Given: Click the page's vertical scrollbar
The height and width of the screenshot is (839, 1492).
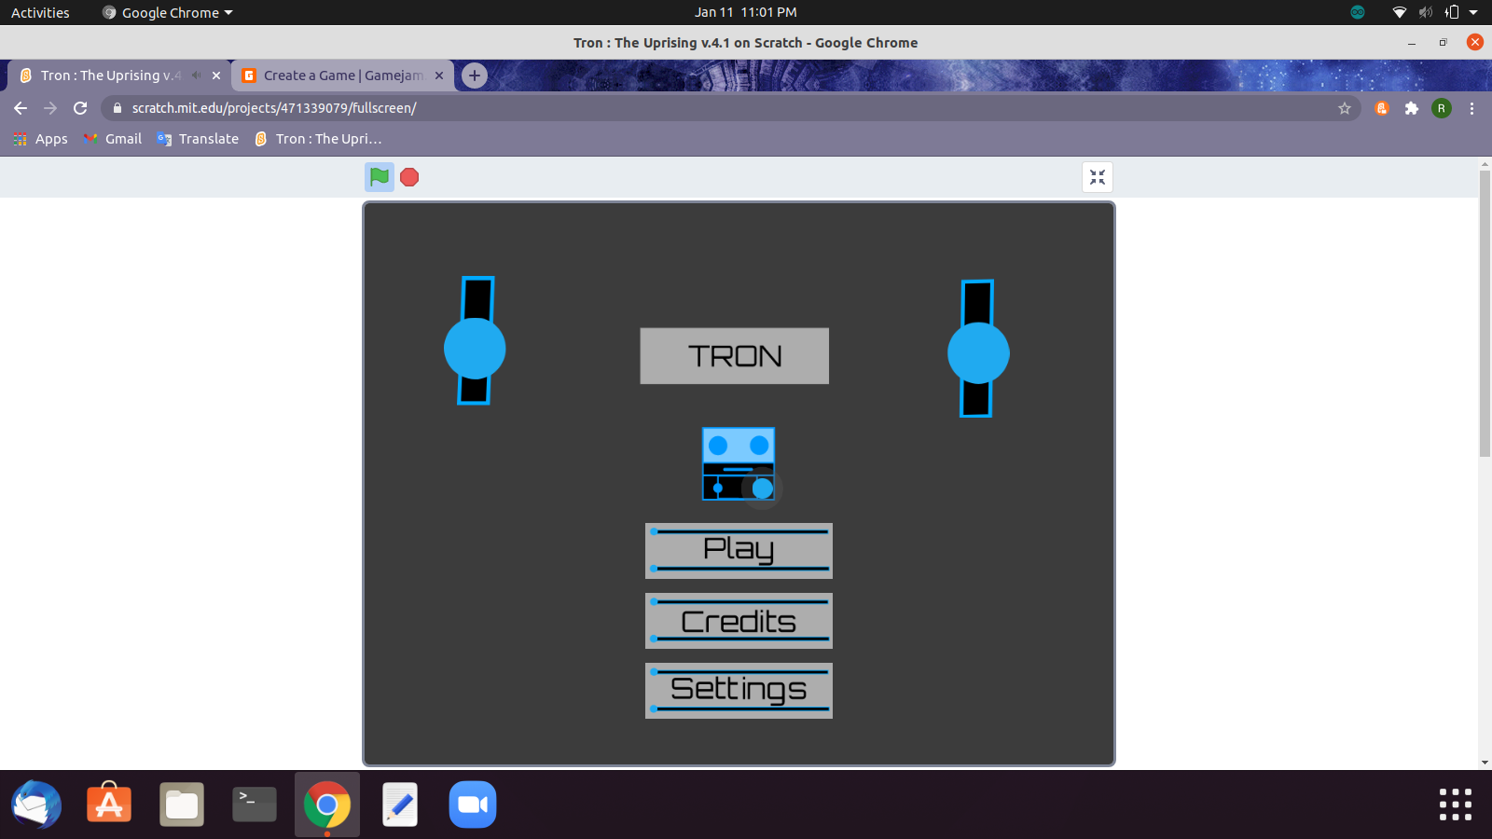Looking at the screenshot, I should [x=1485, y=313].
